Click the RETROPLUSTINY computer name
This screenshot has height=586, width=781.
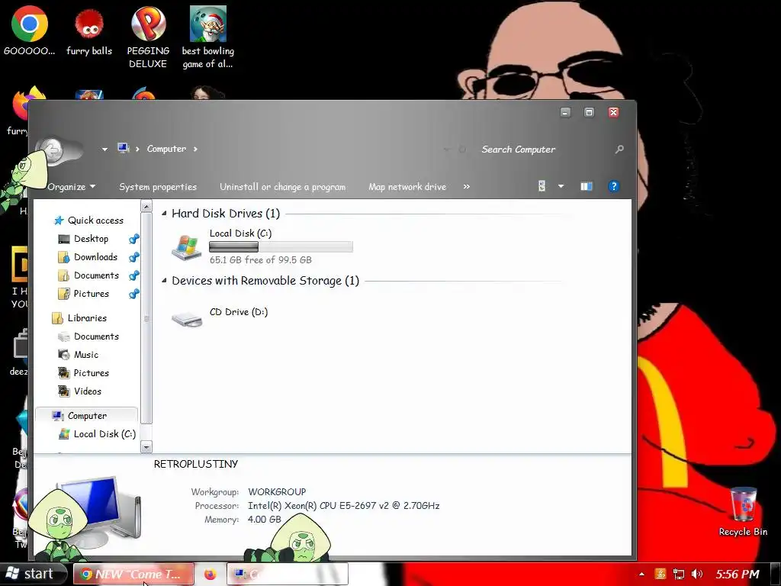coord(196,464)
